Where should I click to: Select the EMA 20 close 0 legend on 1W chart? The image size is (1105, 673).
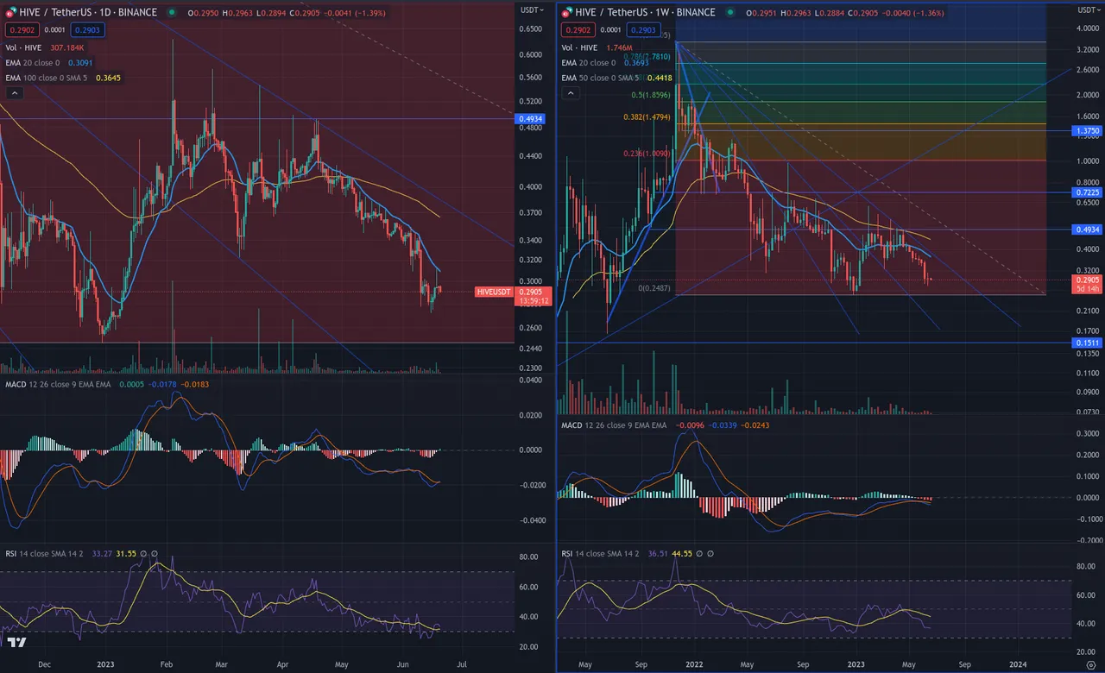pyautogui.click(x=589, y=63)
